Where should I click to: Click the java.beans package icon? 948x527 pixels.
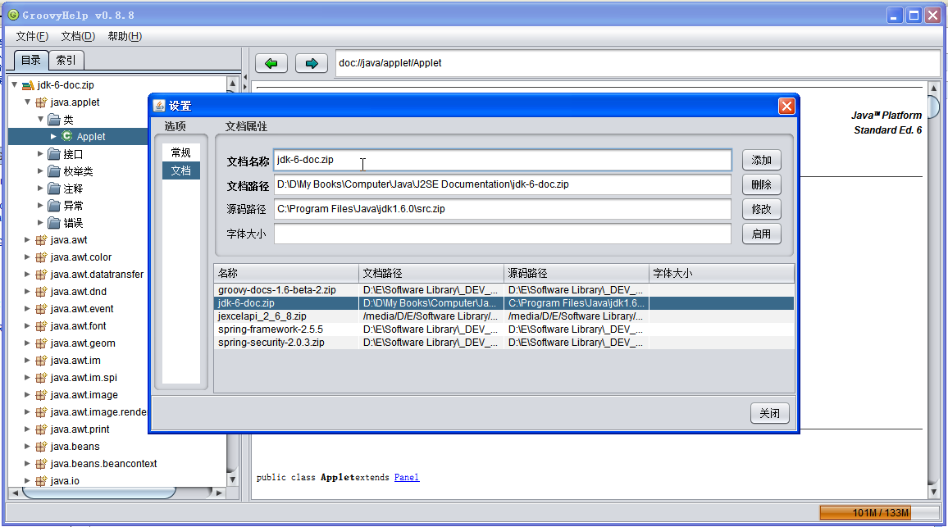(41, 447)
